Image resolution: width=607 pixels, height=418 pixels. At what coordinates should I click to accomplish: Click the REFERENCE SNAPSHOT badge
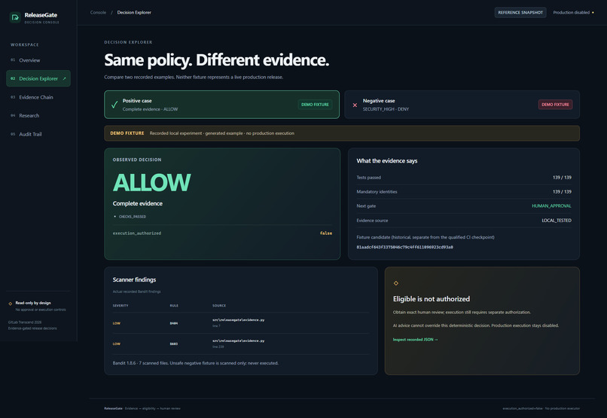(x=520, y=12)
